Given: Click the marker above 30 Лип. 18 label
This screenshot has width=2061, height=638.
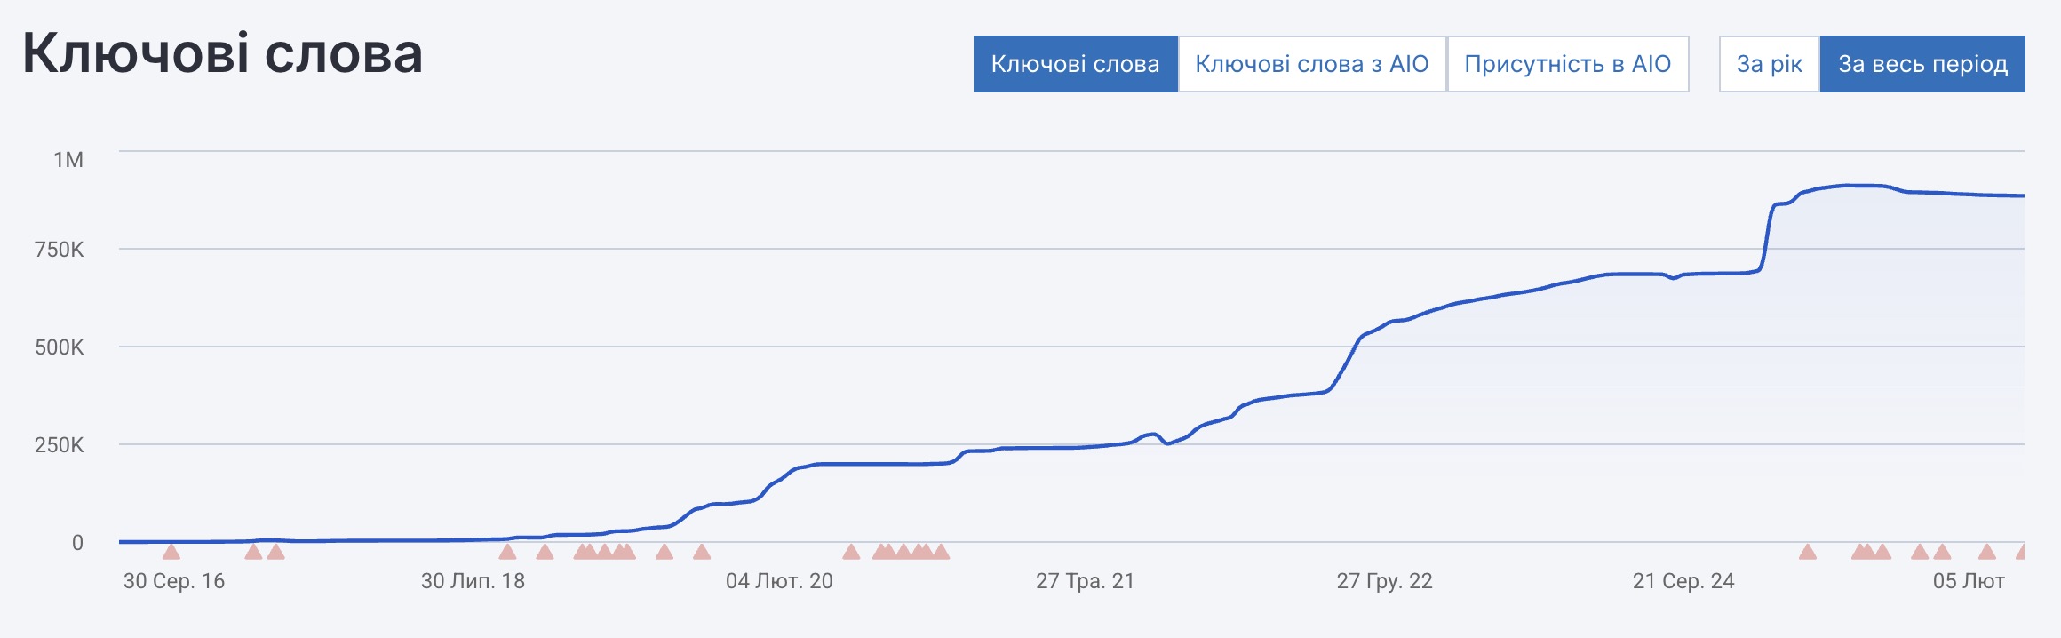Looking at the screenshot, I should click(x=507, y=552).
